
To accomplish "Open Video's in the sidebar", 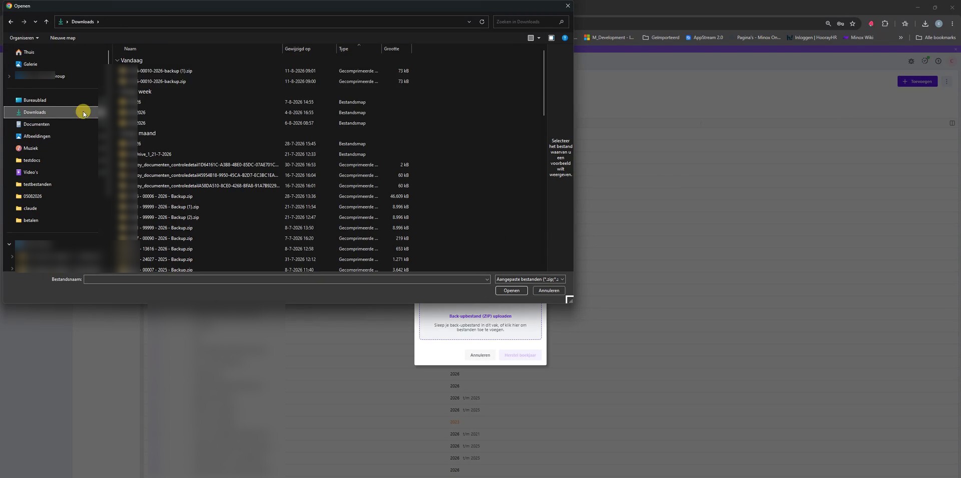I will click(31, 172).
